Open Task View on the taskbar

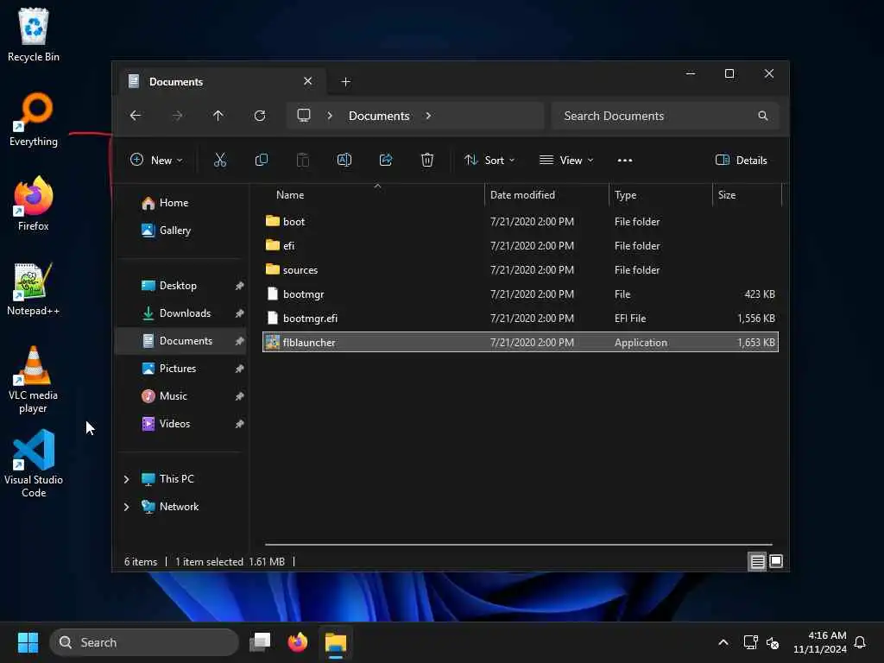click(260, 642)
